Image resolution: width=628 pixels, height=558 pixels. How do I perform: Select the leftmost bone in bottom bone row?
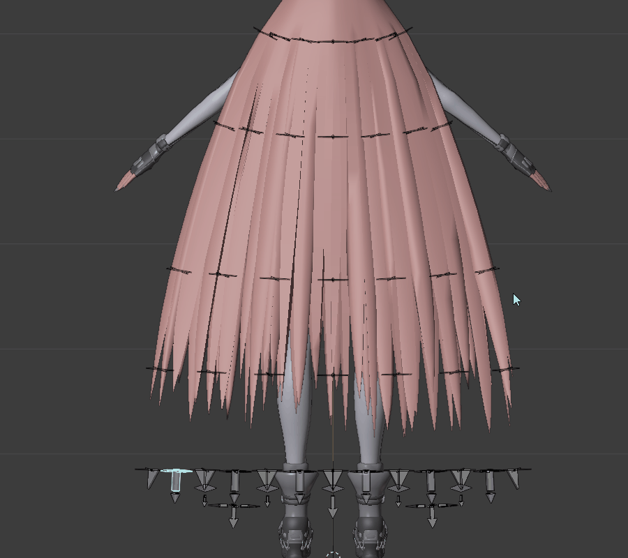point(152,478)
